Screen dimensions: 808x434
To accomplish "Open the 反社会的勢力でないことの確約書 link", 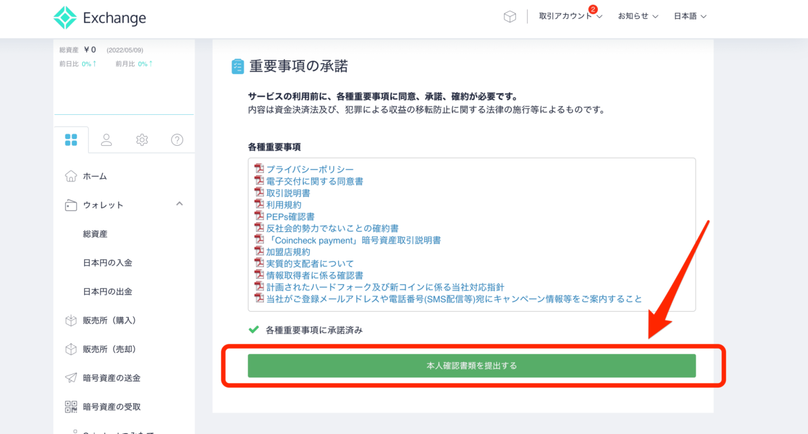I will coord(332,228).
